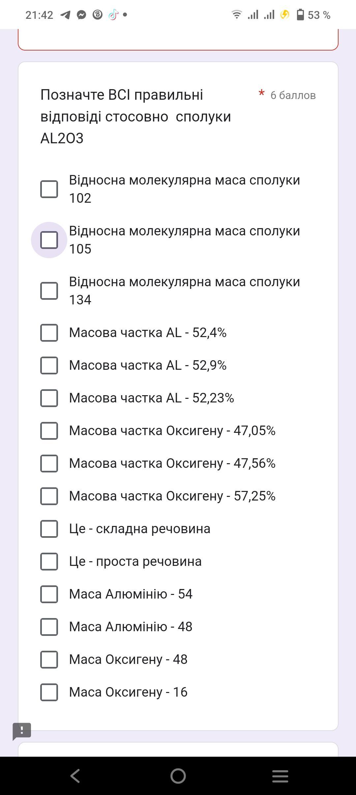This screenshot has height=795, width=356.
Task: Check molecular mass 134 option
Action: (49, 291)
